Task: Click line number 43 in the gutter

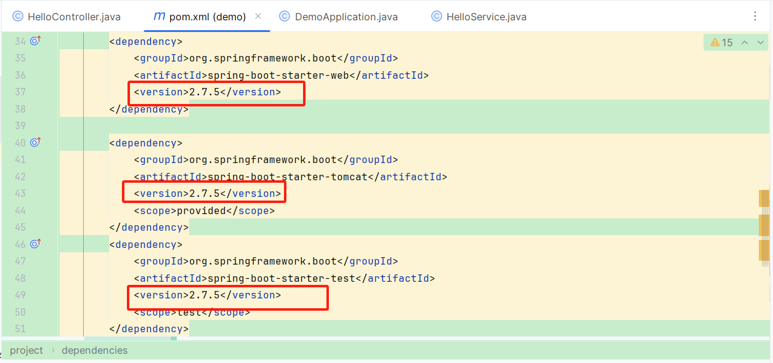Action: point(20,193)
